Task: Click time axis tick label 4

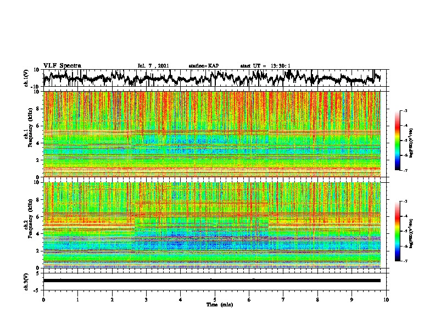Action: click(x=181, y=300)
